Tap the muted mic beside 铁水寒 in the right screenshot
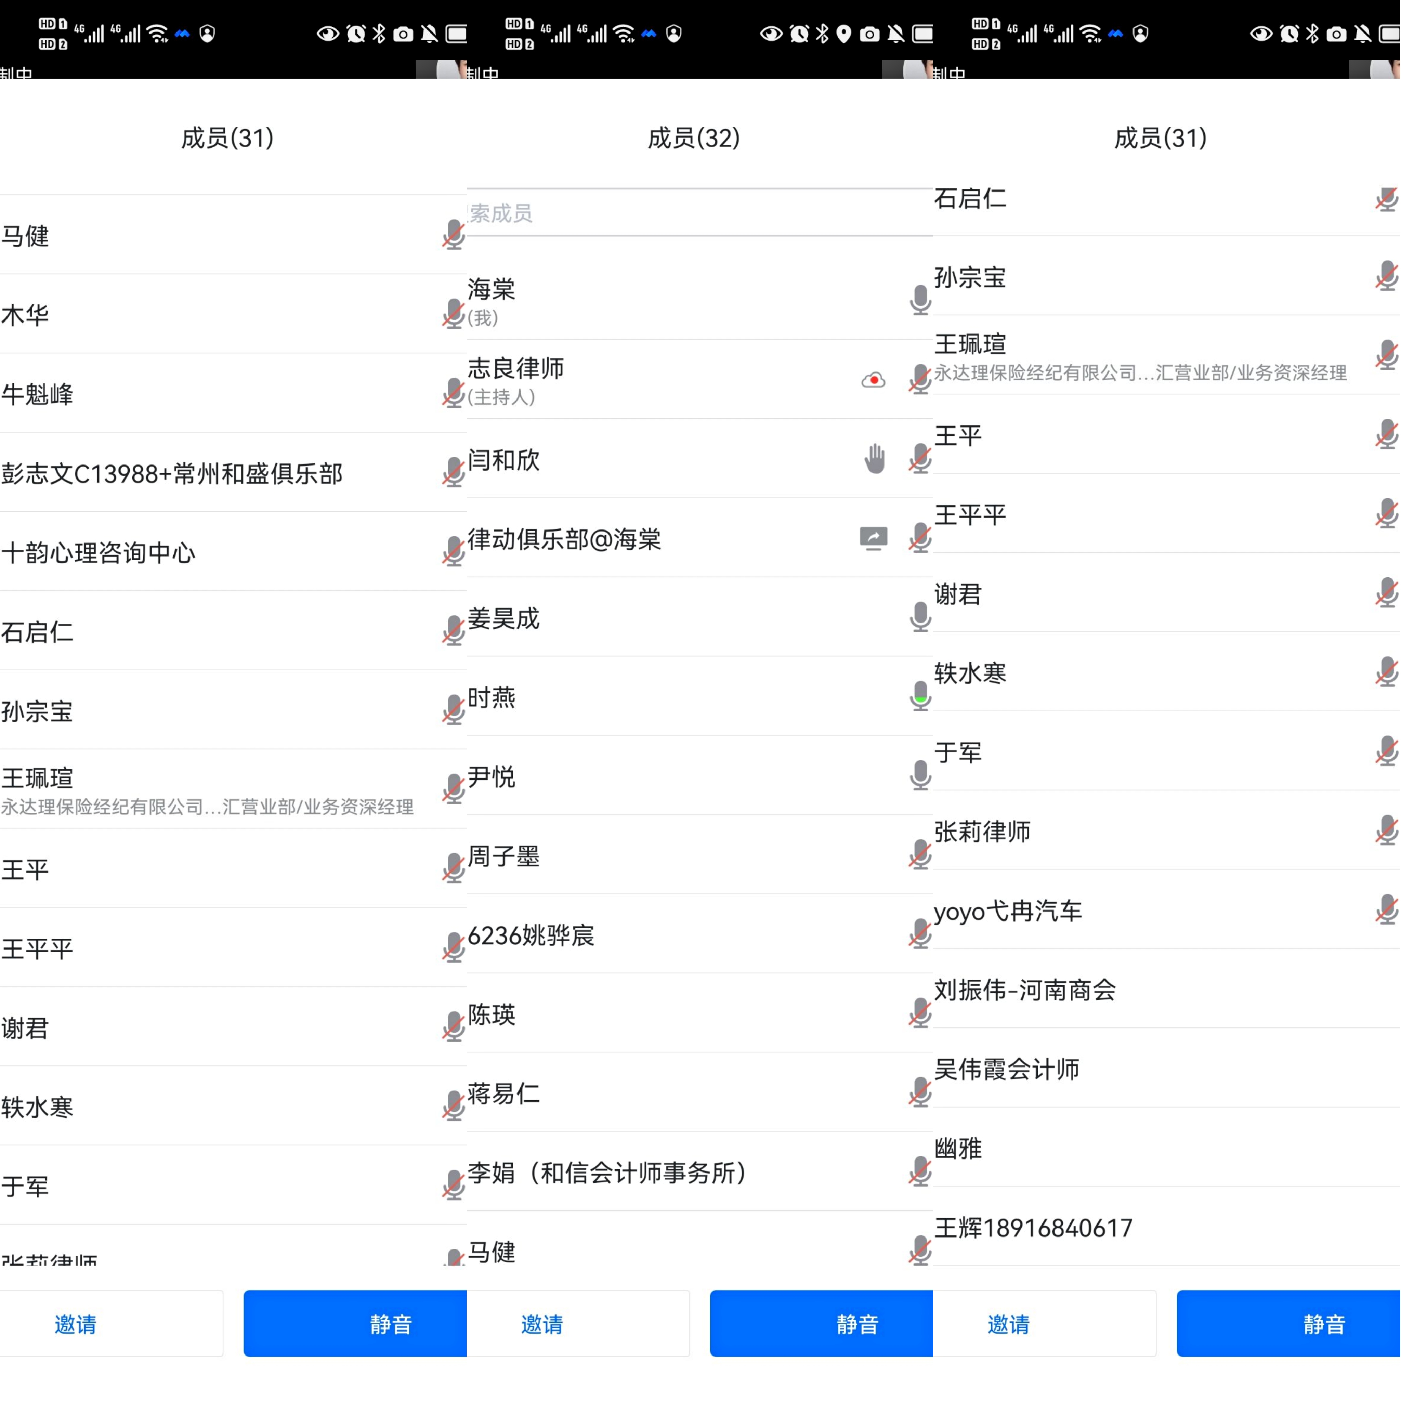Viewport: 1401px width, 1401px height. click(x=1387, y=672)
